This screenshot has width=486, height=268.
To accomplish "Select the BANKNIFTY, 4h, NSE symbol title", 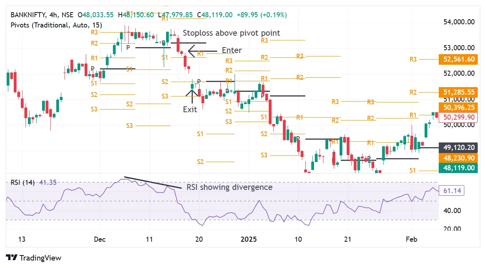I will [42, 15].
